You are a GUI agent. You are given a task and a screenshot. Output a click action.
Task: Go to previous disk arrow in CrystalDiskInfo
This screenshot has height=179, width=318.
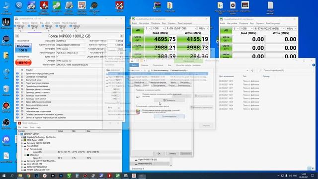pos(17,36)
